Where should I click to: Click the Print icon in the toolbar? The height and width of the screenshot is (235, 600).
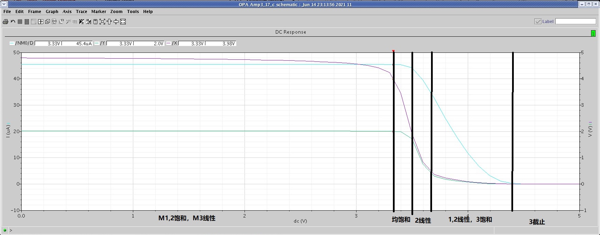pyautogui.click(x=5, y=22)
